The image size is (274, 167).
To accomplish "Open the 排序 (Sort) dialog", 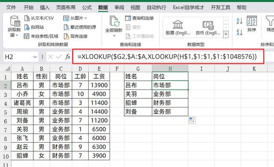I will [x=252, y=24].
